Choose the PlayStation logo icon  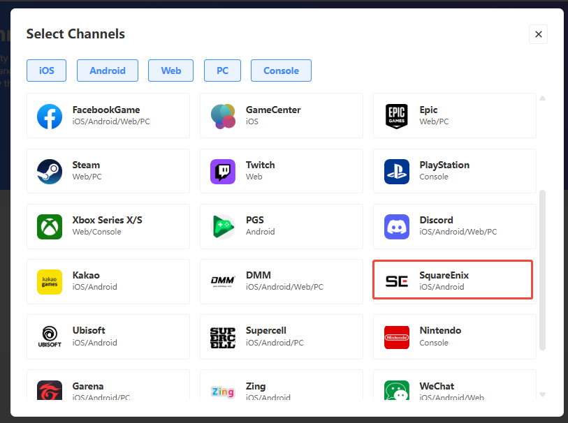click(397, 172)
